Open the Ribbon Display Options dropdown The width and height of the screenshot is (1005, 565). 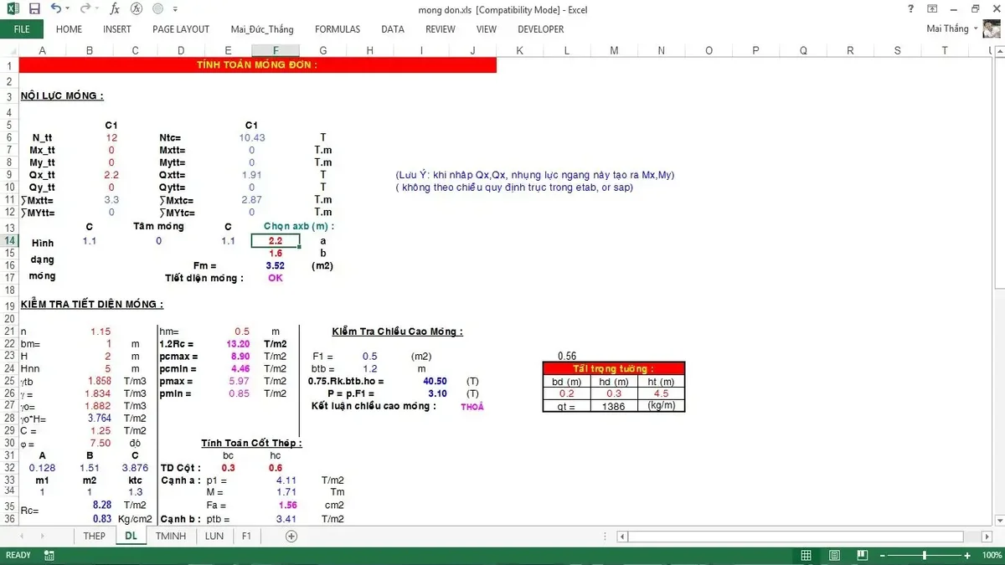point(932,8)
